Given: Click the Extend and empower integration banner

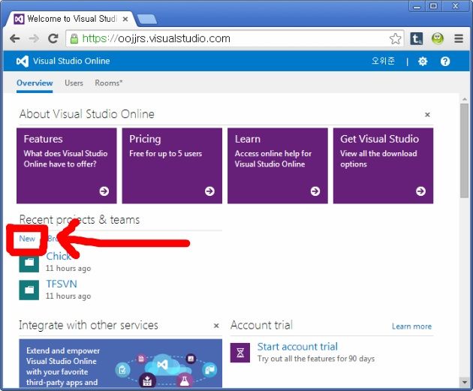Looking at the screenshot, I should (121, 363).
